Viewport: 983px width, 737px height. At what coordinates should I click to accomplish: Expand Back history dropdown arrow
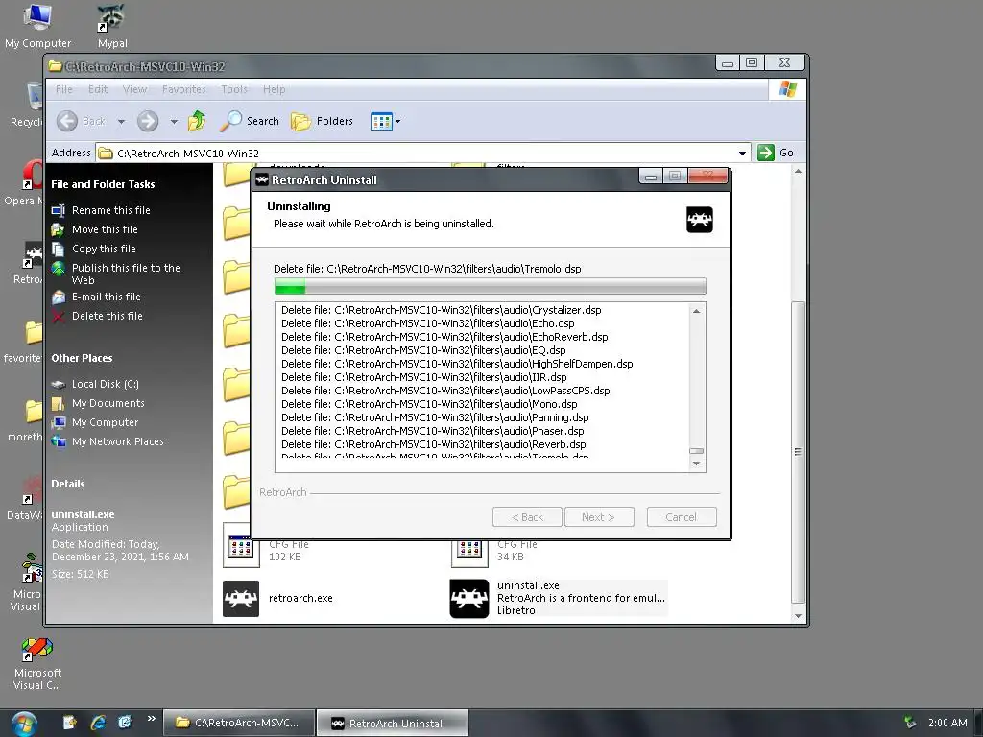click(121, 122)
